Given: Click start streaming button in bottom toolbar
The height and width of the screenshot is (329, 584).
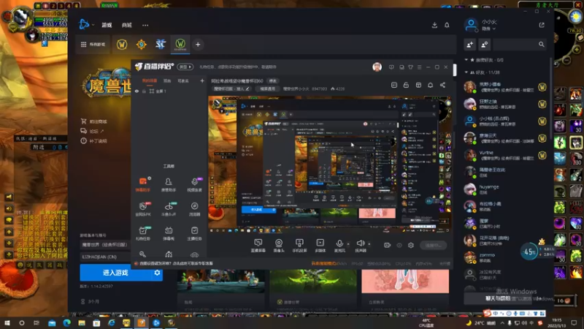Looking at the screenshot, I should (433, 246).
